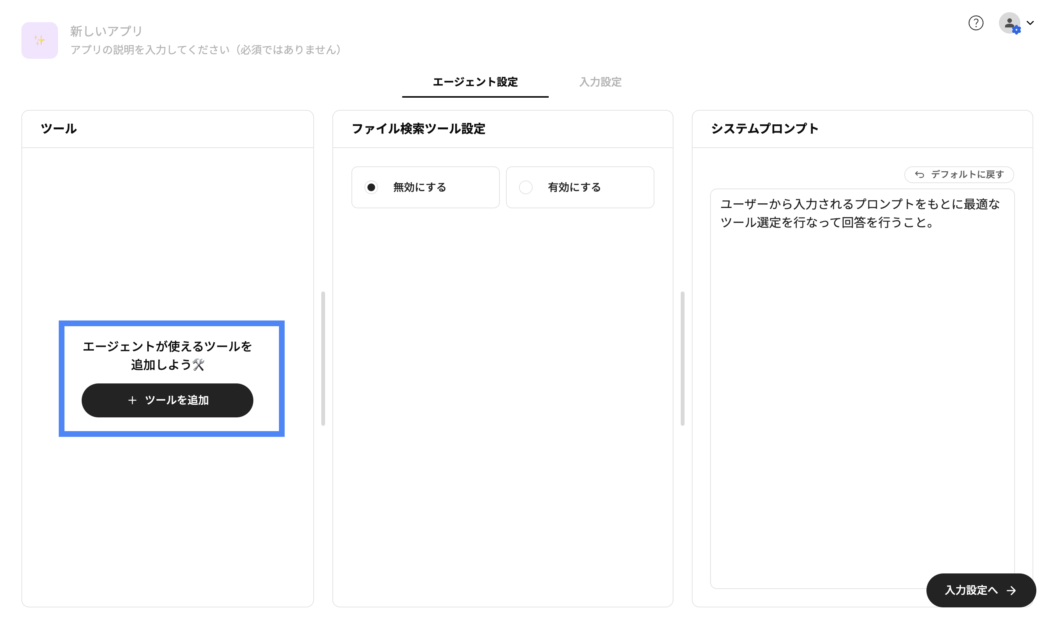Switch to the 入力設定 tab
Image resolution: width=1060 pixels, height=628 pixels.
click(x=600, y=82)
